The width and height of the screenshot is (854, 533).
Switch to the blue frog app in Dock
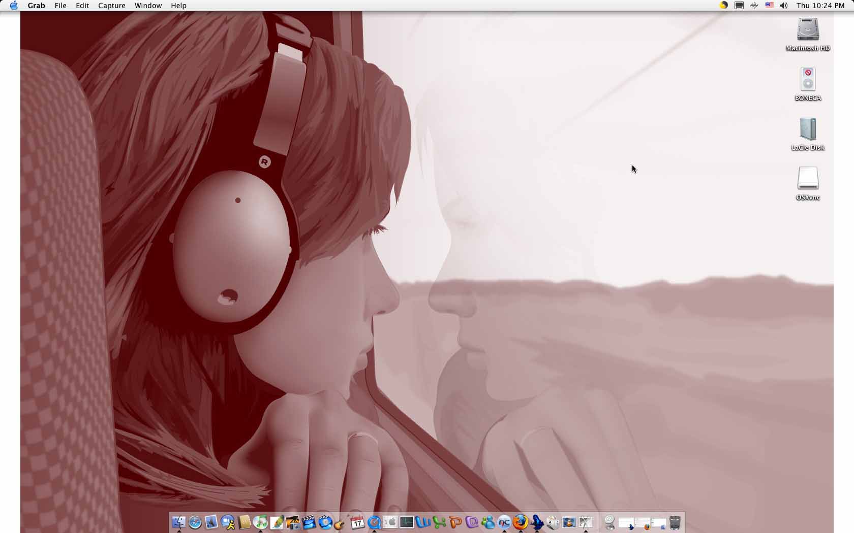537,522
